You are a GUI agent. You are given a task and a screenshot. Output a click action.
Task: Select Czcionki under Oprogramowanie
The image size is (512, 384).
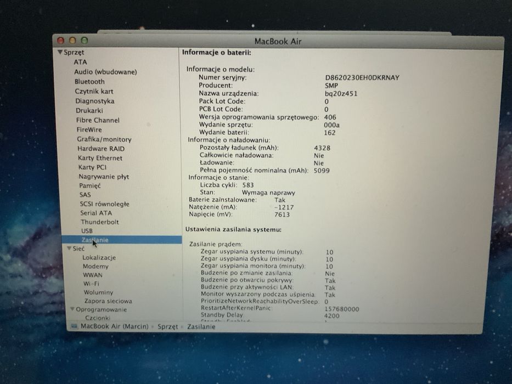[98, 318]
